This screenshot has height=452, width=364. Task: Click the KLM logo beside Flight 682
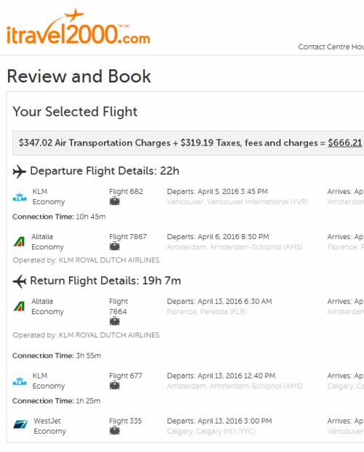20,197
